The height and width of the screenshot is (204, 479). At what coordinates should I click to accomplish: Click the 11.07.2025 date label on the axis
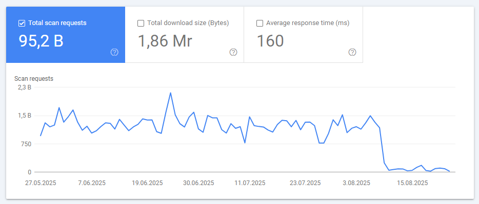[250, 183]
